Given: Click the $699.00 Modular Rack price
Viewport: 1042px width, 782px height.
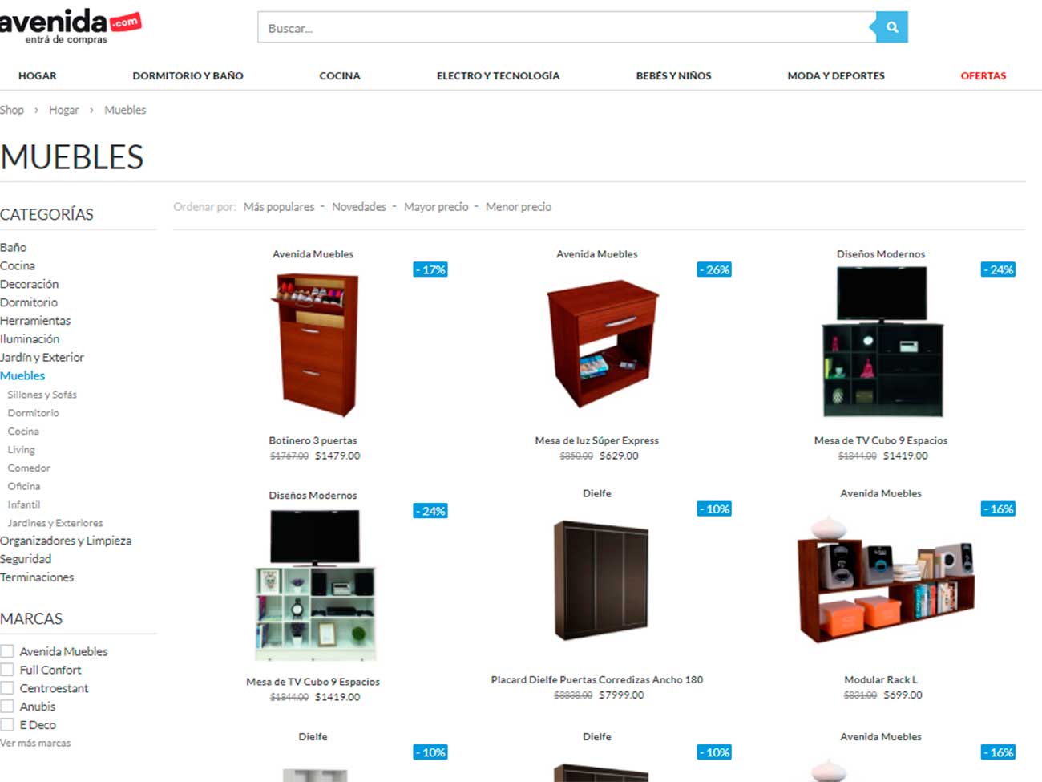Looking at the screenshot, I should (x=903, y=695).
